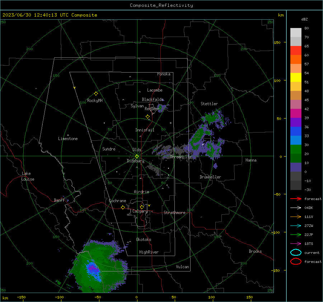Click the Airdrie town label
The height and width of the screenshot is (302, 323).
point(141,192)
